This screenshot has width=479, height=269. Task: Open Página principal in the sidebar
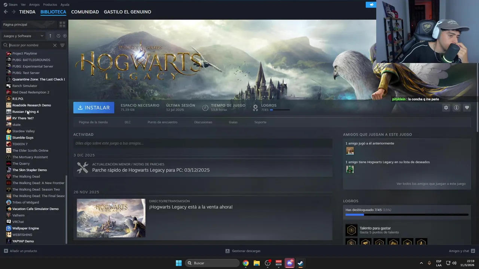click(x=15, y=24)
